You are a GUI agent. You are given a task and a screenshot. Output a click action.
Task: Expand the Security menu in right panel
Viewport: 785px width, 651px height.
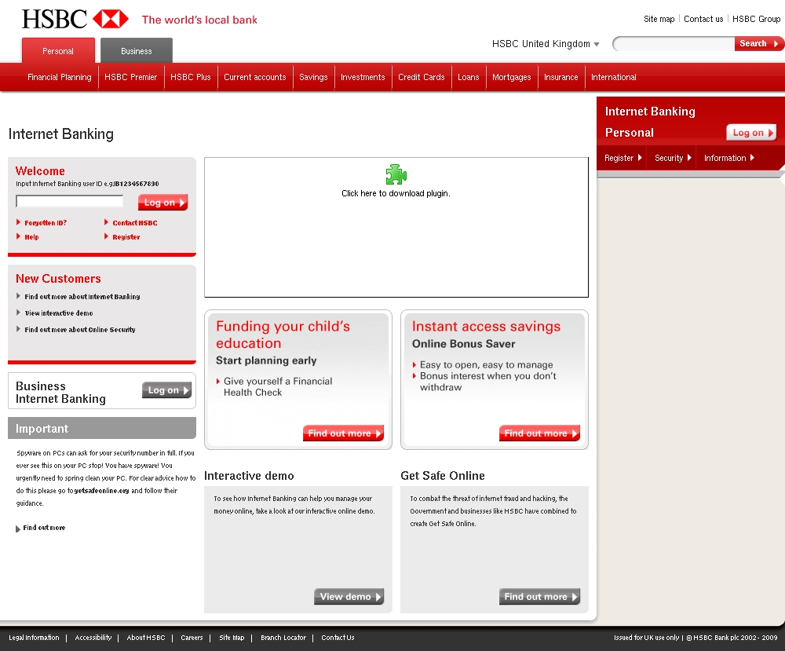coord(673,158)
